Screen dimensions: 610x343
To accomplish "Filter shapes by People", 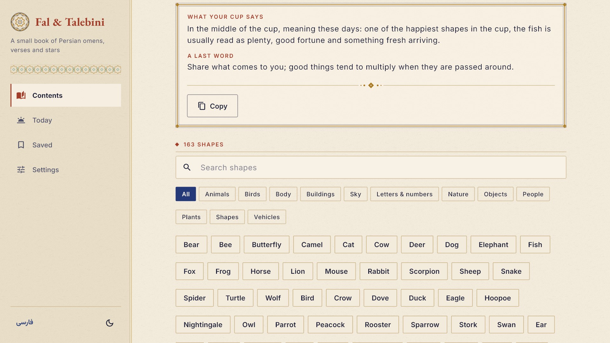I will click(x=533, y=194).
